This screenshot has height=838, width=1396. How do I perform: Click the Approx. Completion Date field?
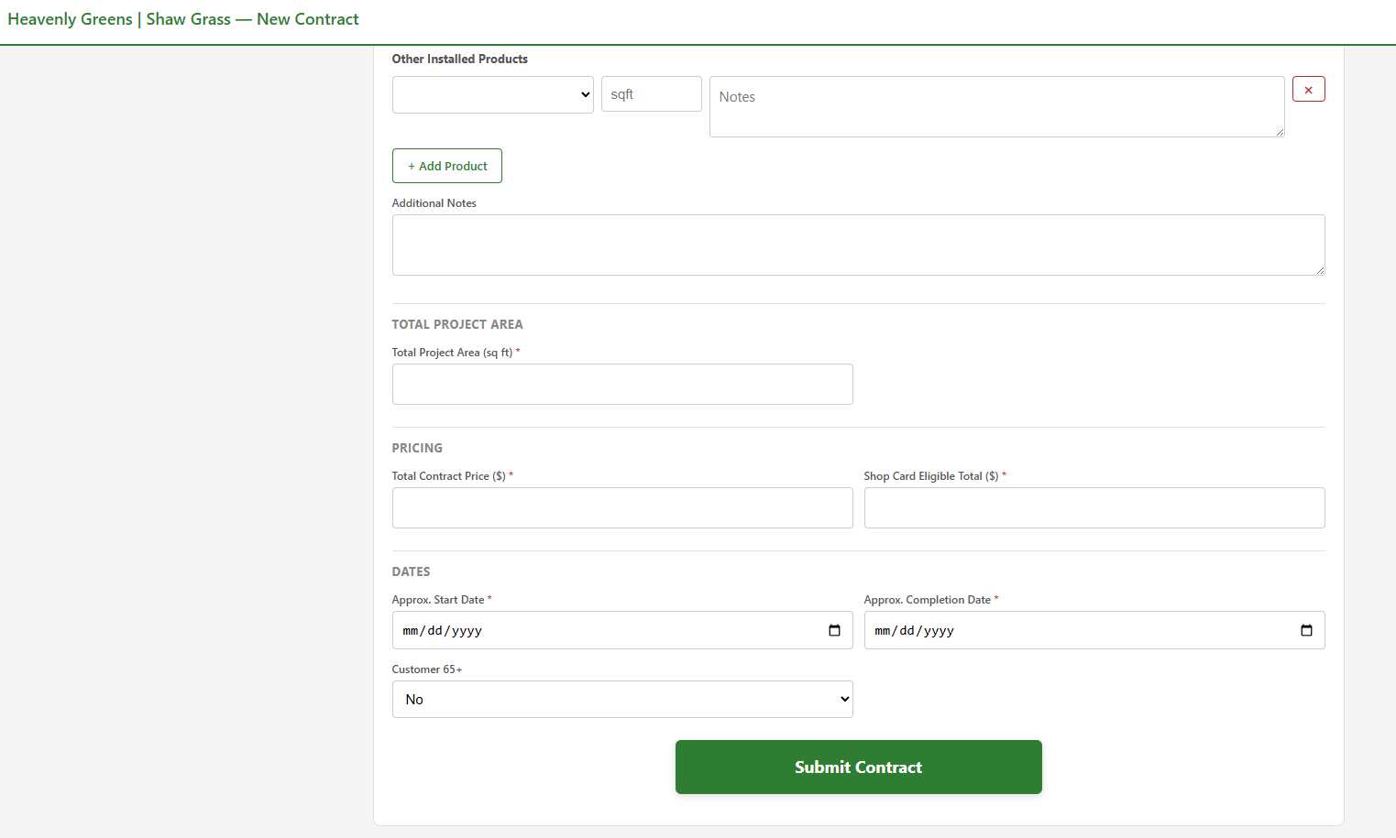(1094, 630)
